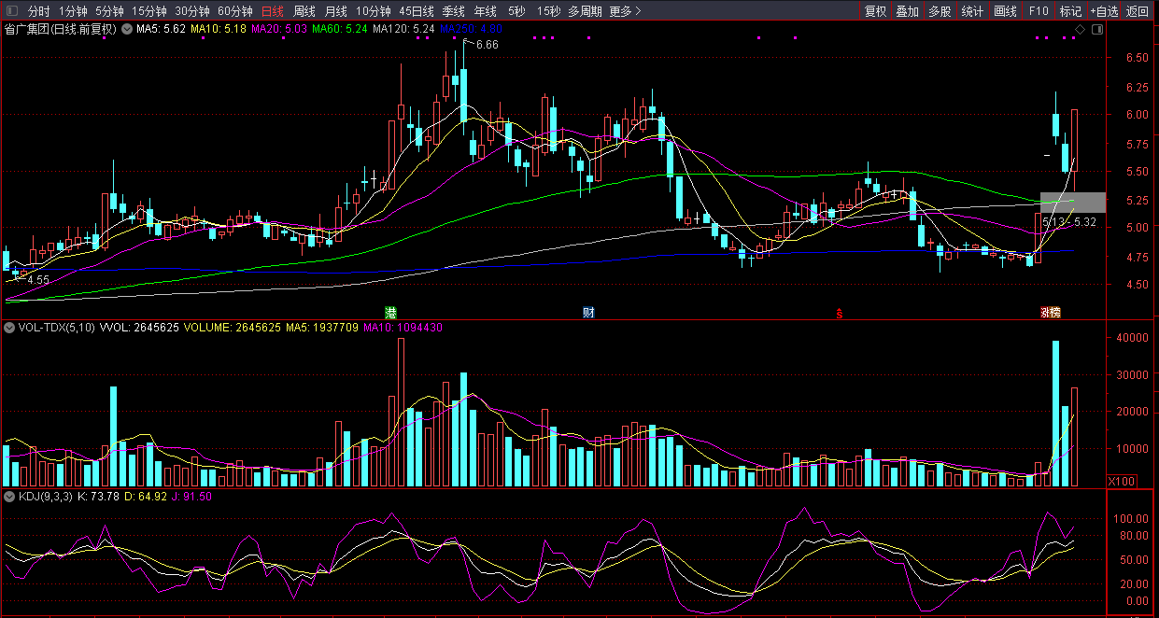Screen dimensions: 1159x618
Task: Open the VOL-TDX indicator dropdown arrow
Action: coord(9,328)
